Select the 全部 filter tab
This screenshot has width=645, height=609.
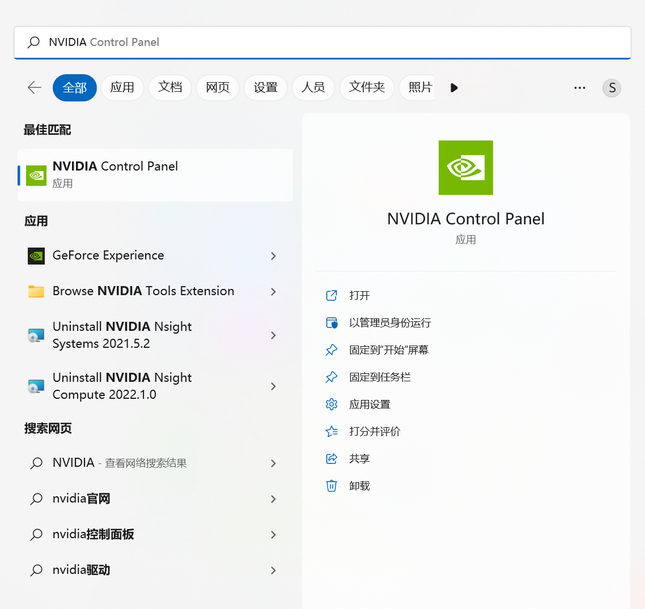tap(75, 88)
